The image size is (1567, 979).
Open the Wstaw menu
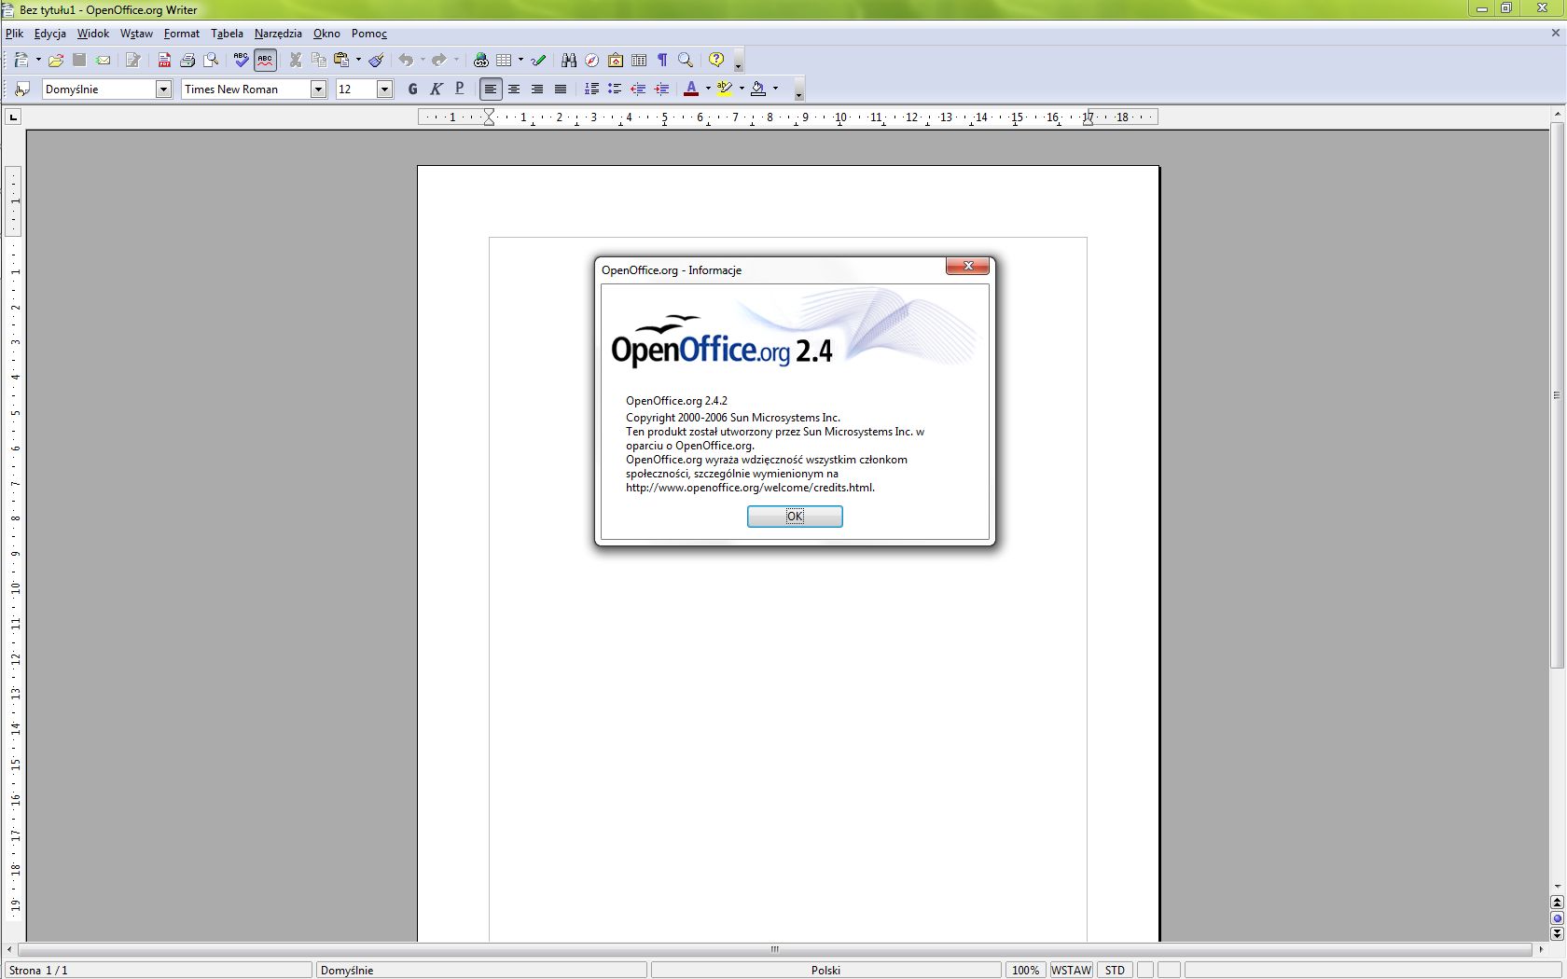pos(136,34)
